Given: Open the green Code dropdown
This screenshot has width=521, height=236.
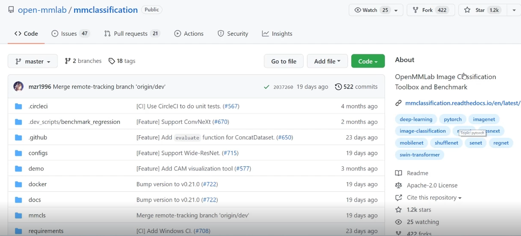Looking at the screenshot, I should (368, 61).
